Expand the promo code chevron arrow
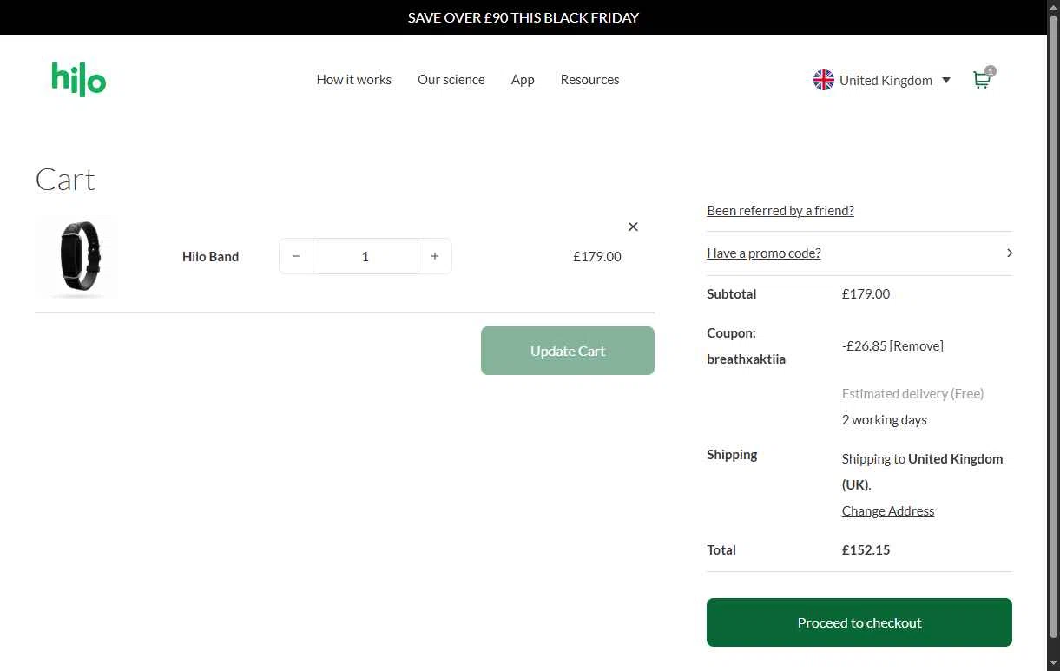Screen dimensions: 1060x671 pyautogui.click(x=1009, y=253)
